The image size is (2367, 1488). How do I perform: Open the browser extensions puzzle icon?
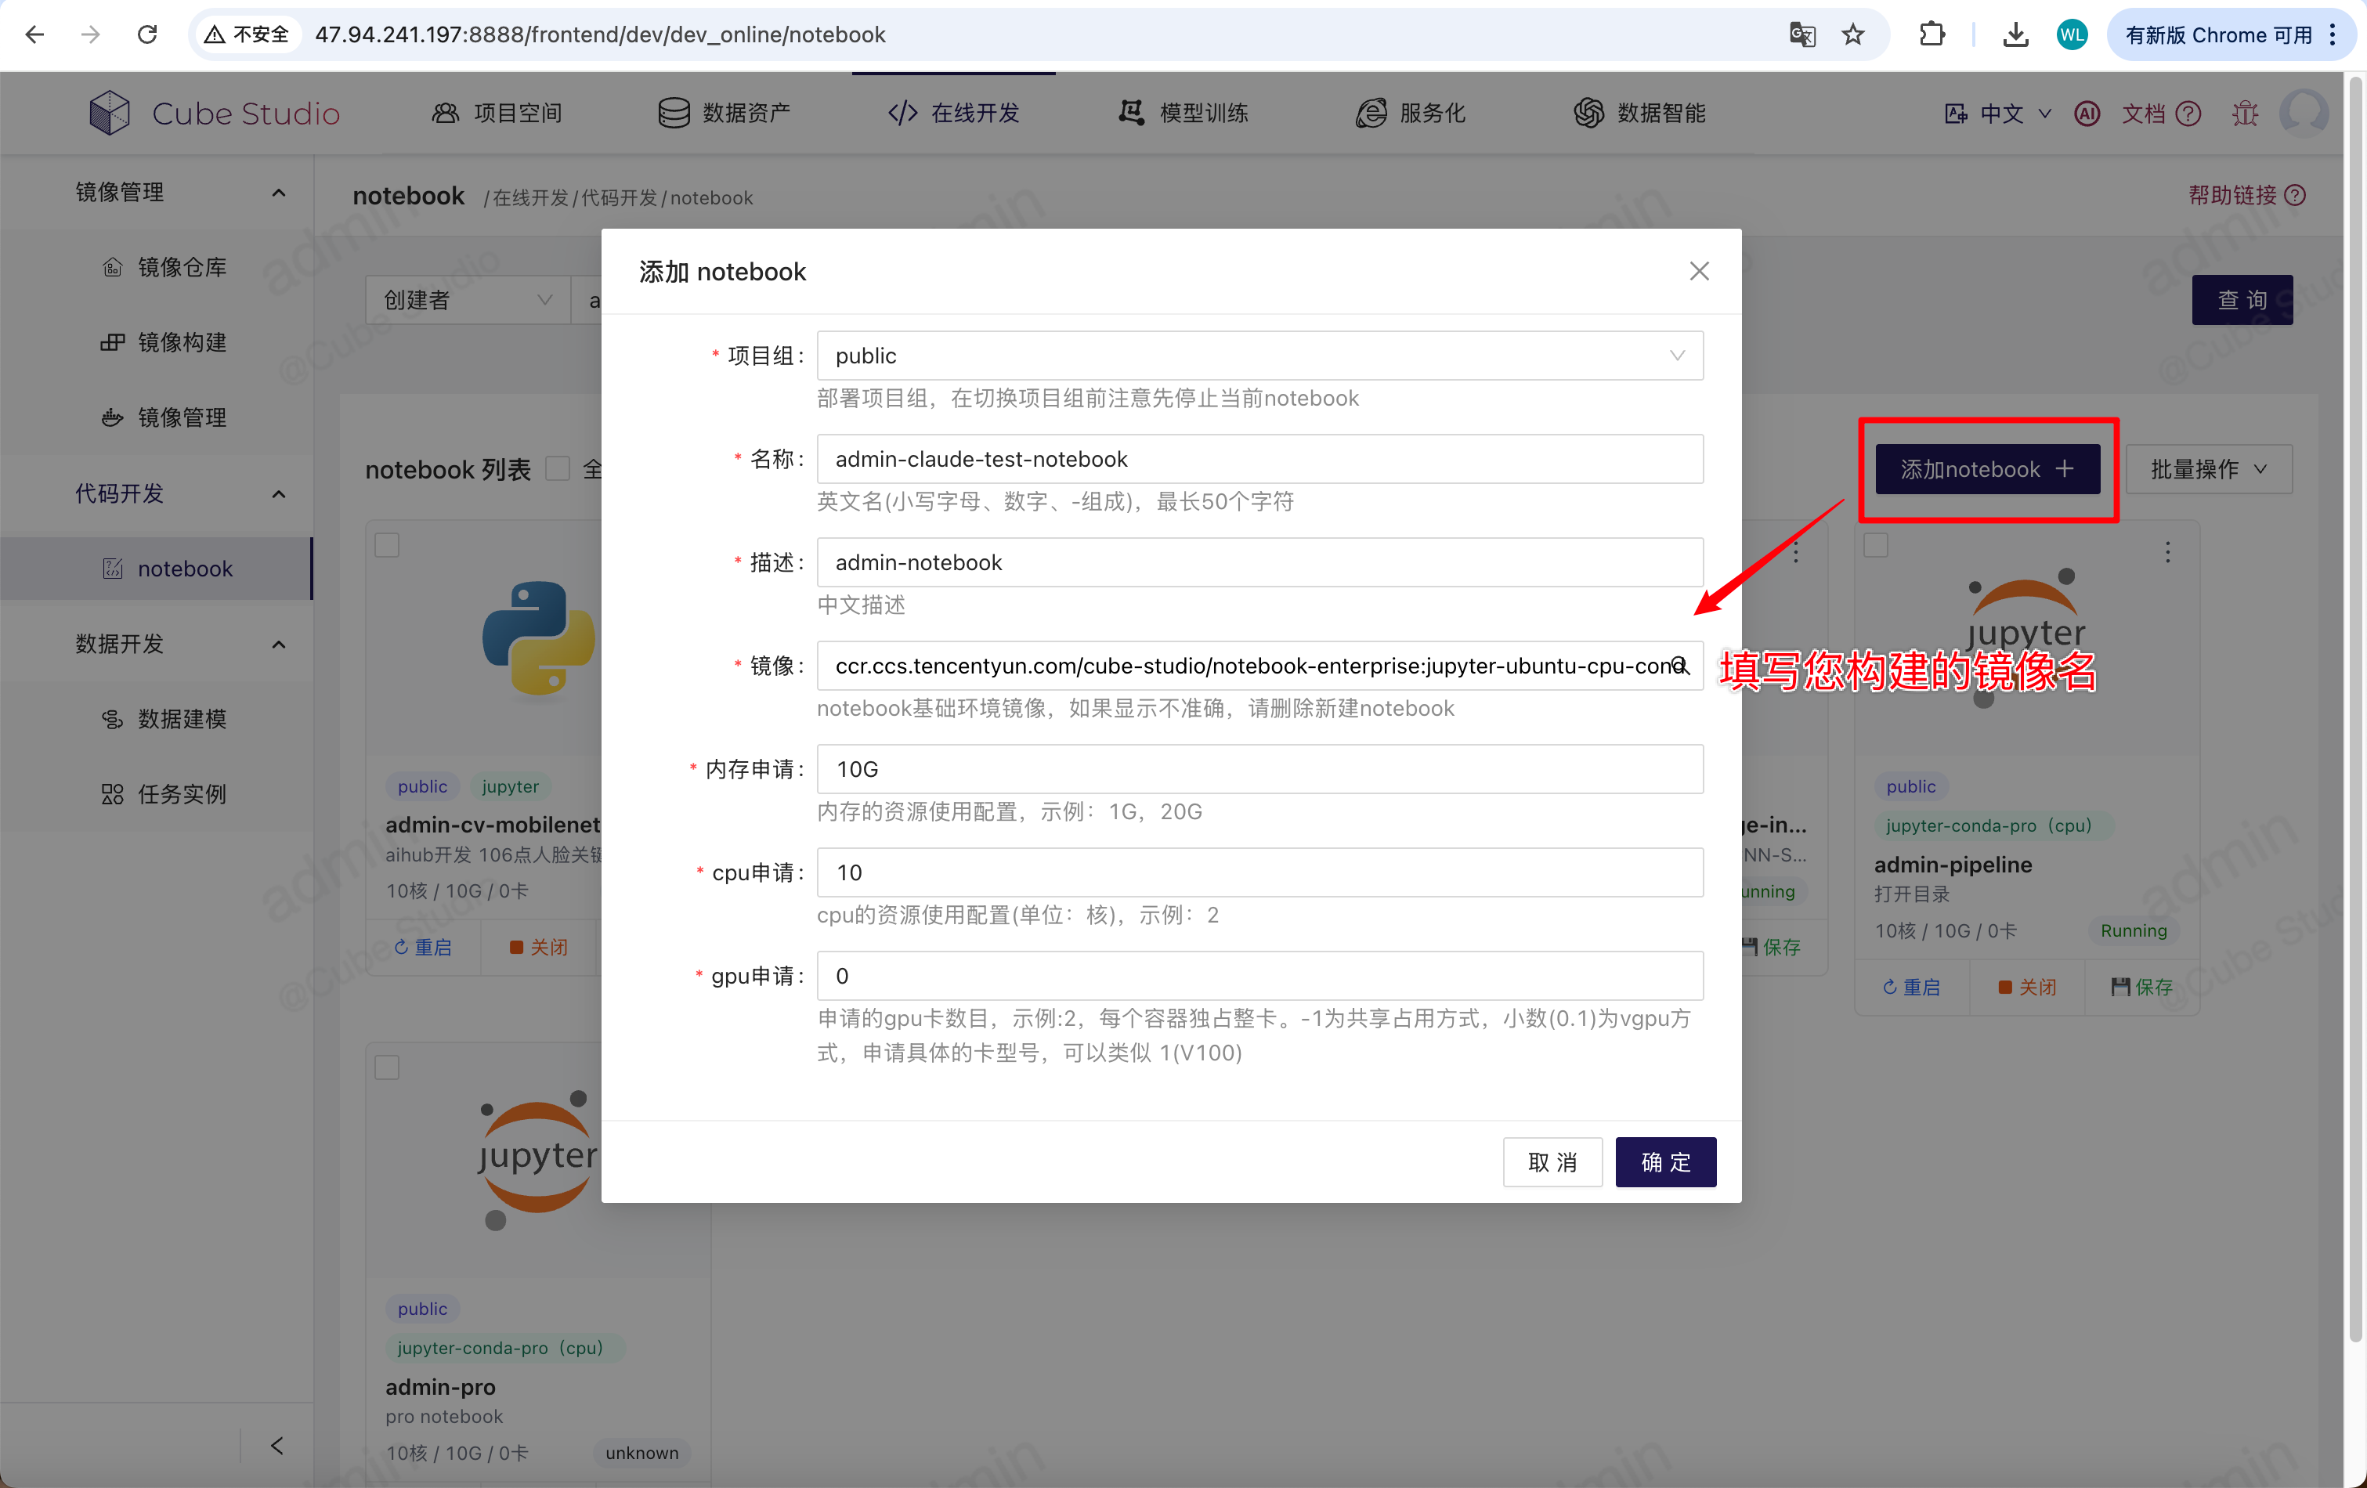point(1932,35)
